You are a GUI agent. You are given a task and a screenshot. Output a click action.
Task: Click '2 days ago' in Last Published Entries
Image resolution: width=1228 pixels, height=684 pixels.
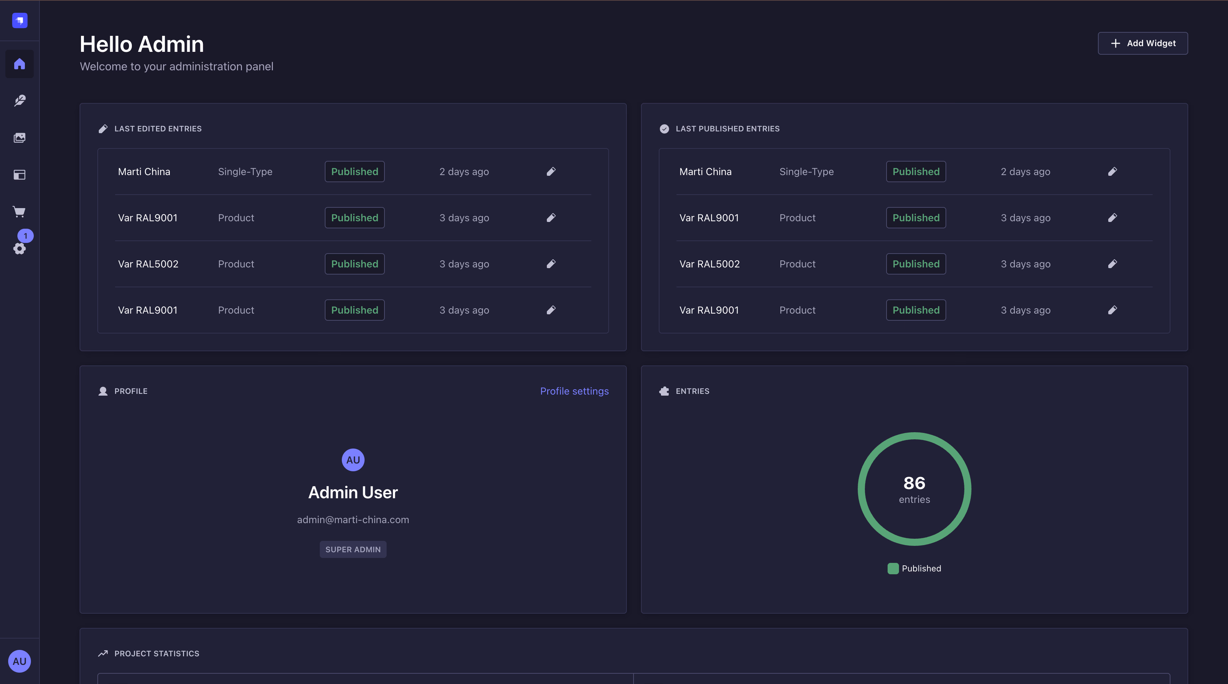(x=1025, y=172)
